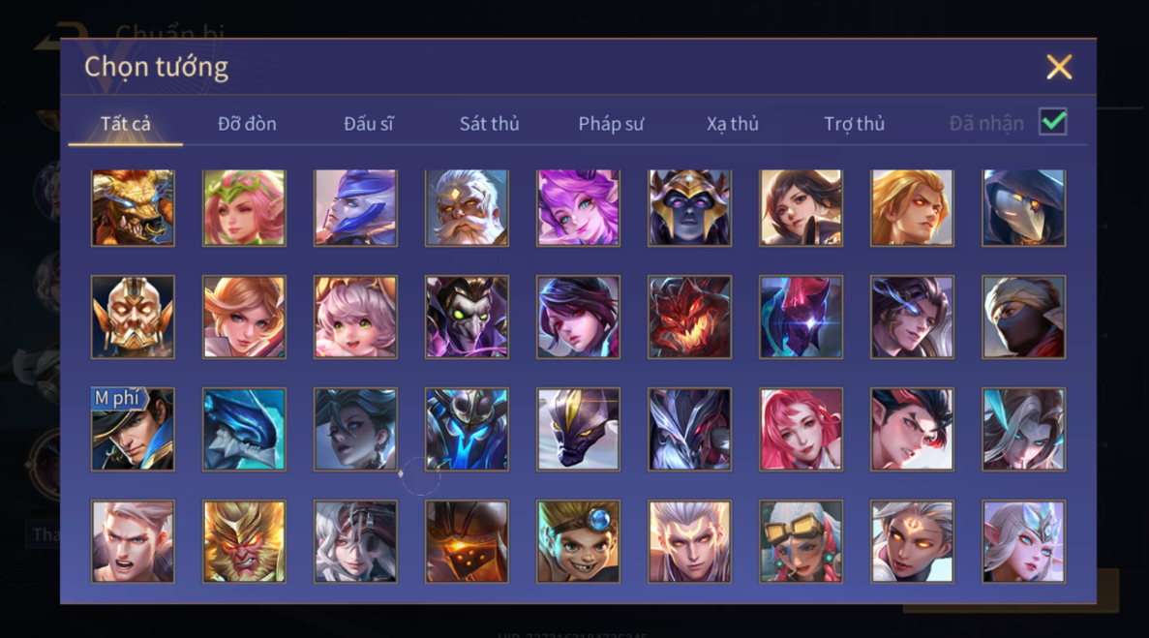Screen dimensions: 1149x638
Task: Show the 'Pháp sư' hero category
Action: 611,124
